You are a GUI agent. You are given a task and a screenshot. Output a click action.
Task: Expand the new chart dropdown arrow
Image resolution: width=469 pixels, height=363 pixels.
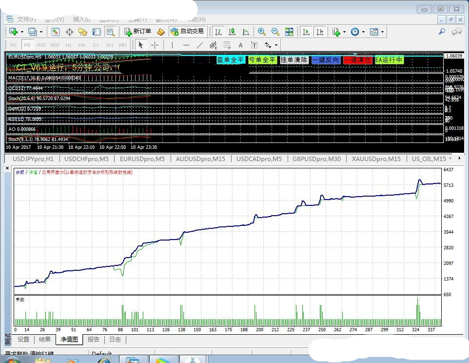(x=22, y=32)
